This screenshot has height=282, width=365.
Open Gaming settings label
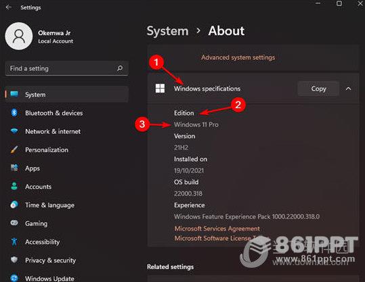pos(37,223)
